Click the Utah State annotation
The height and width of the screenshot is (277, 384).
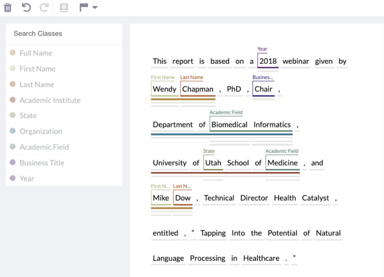[x=213, y=163]
